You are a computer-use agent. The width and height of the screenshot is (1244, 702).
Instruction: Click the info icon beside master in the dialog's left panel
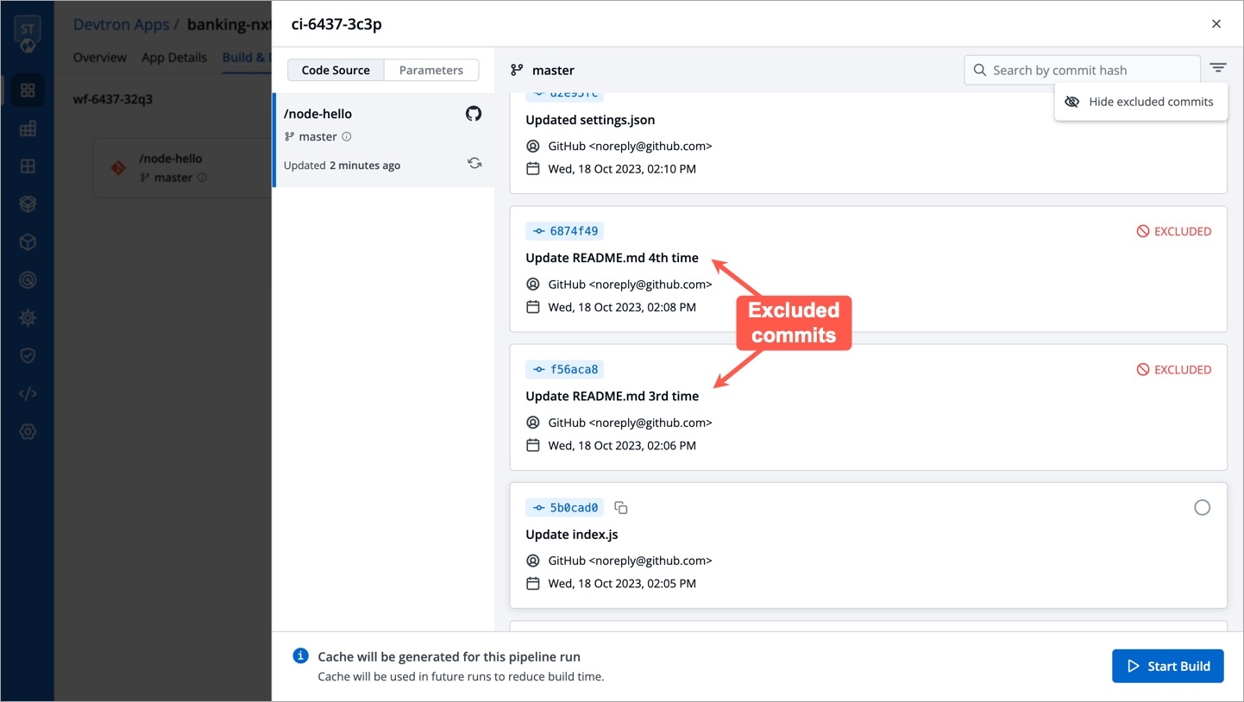[347, 136]
